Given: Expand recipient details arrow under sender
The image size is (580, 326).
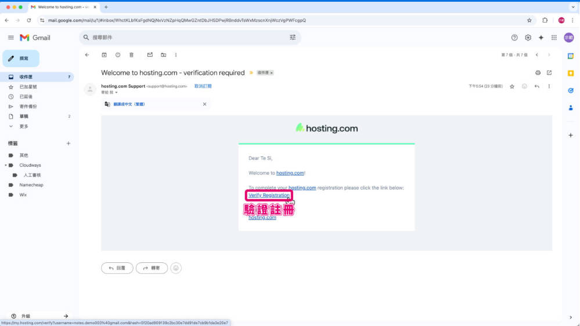Looking at the screenshot, I should pos(116,93).
